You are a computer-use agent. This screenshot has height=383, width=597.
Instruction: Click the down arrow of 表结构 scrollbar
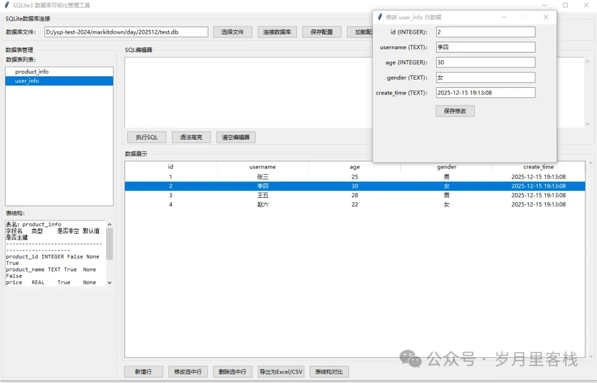coord(109,282)
